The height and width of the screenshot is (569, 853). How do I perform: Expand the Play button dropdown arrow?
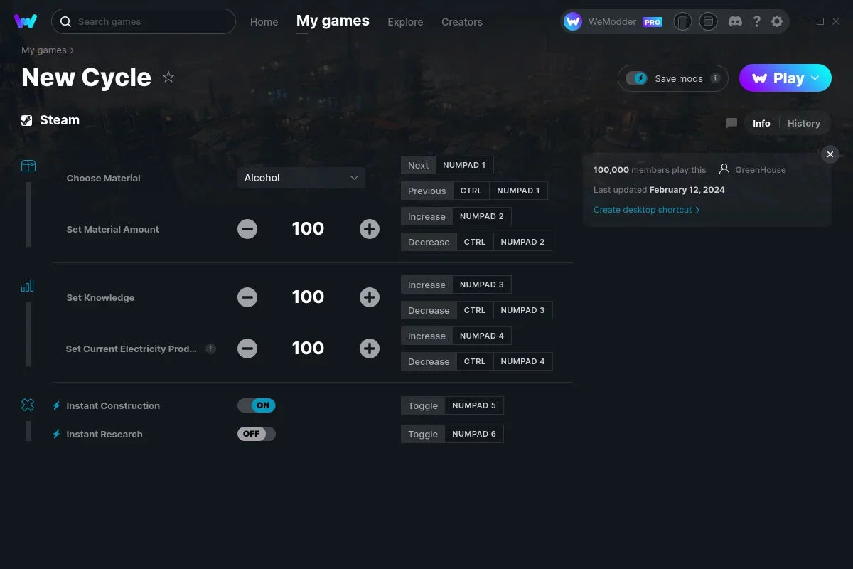click(x=815, y=78)
